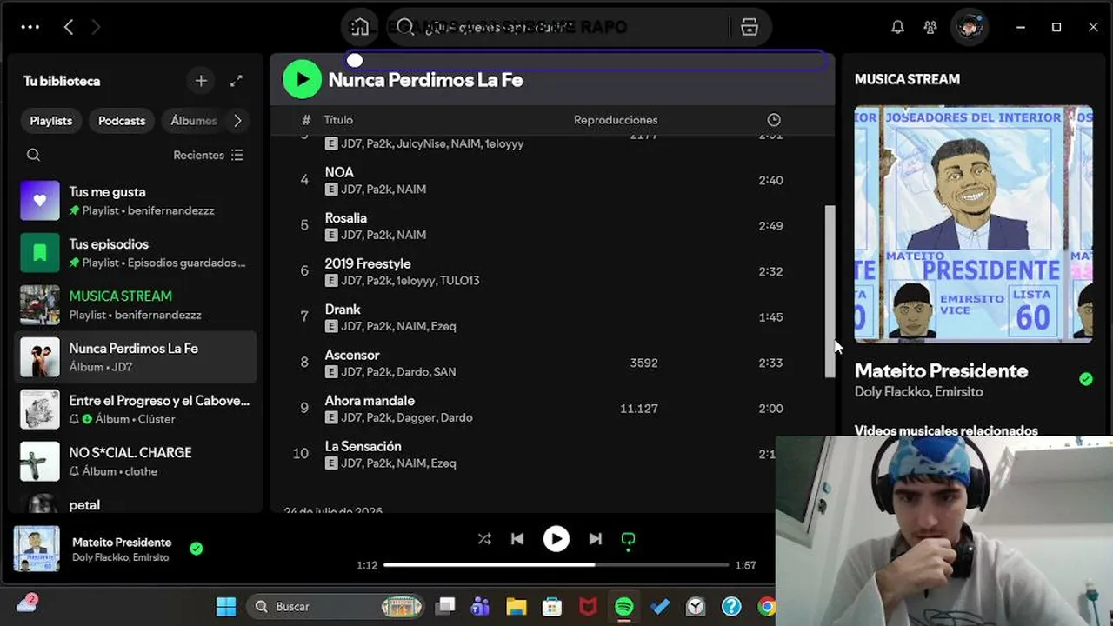Open MUSICA STREAM header in right panel
The height and width of the screenshot is (626, 1113).
pos(907,79)
